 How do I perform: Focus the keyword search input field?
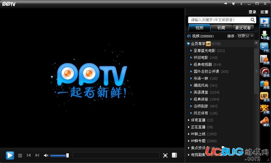pos(219,20)
